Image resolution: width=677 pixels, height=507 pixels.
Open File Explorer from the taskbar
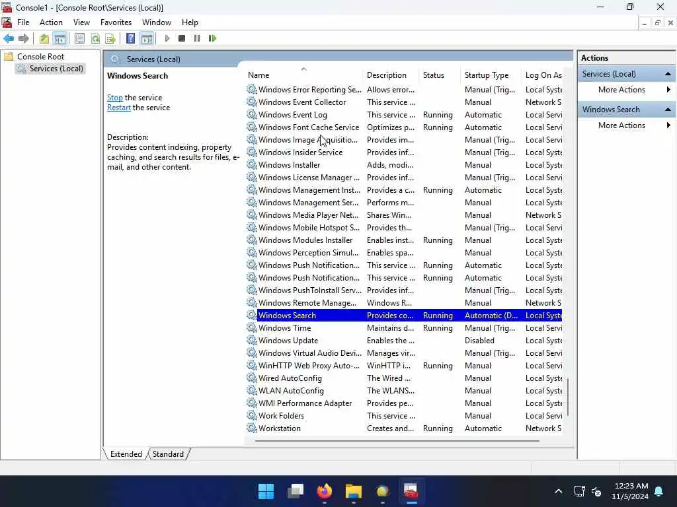353,491
